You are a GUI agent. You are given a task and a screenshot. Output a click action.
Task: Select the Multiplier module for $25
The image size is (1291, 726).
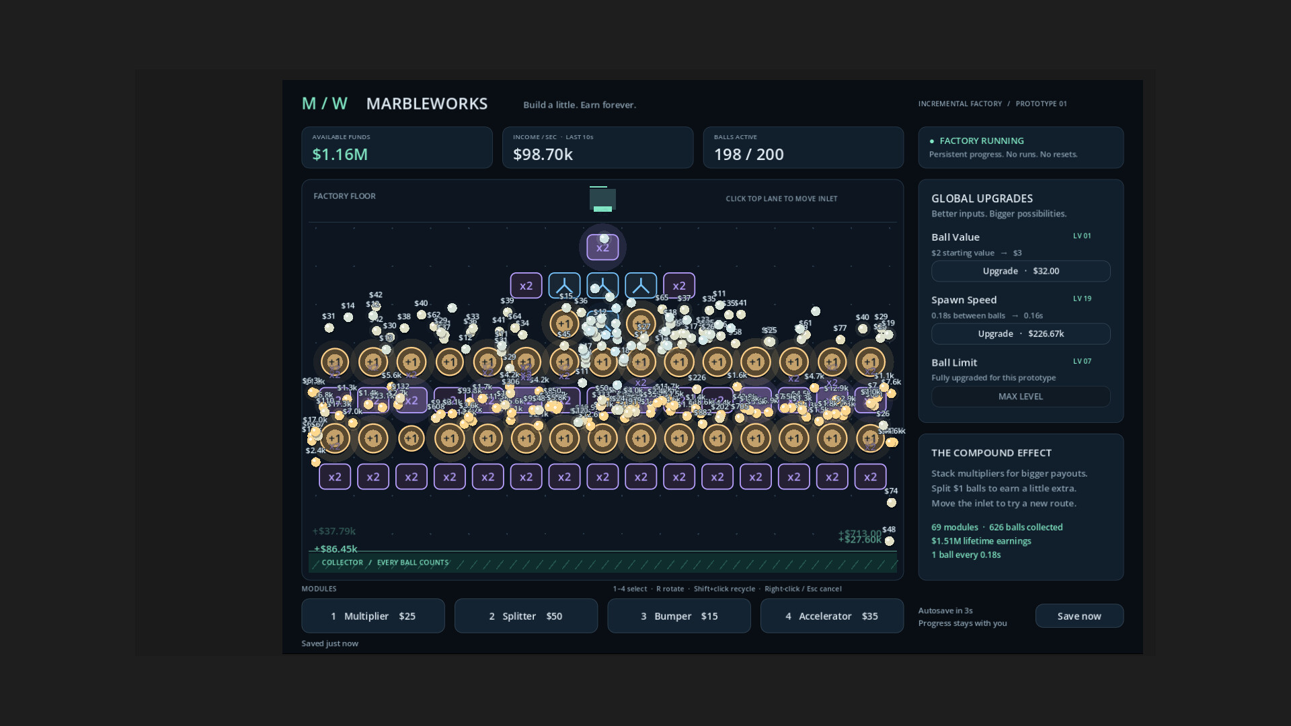click(x=373, y=616)
